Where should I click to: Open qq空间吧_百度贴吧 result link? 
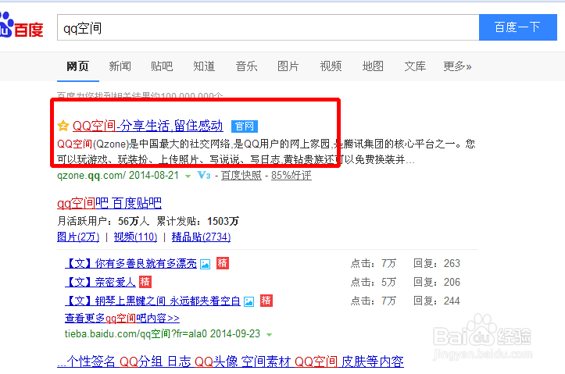pos(109,203)
